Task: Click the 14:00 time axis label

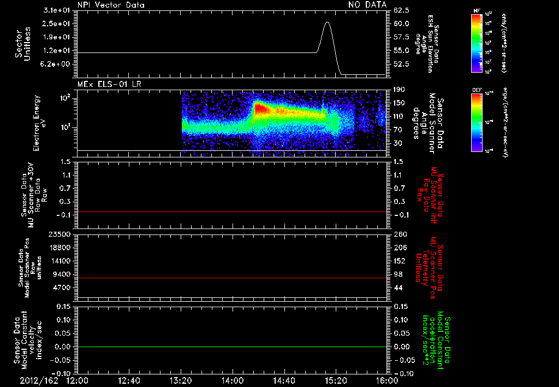Action: coord(233,380)
